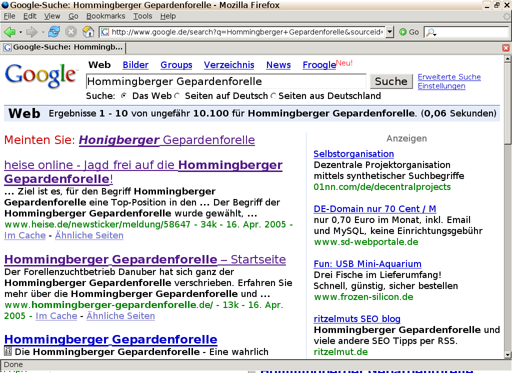Close the tab with the red X icon

pos(506,48)
